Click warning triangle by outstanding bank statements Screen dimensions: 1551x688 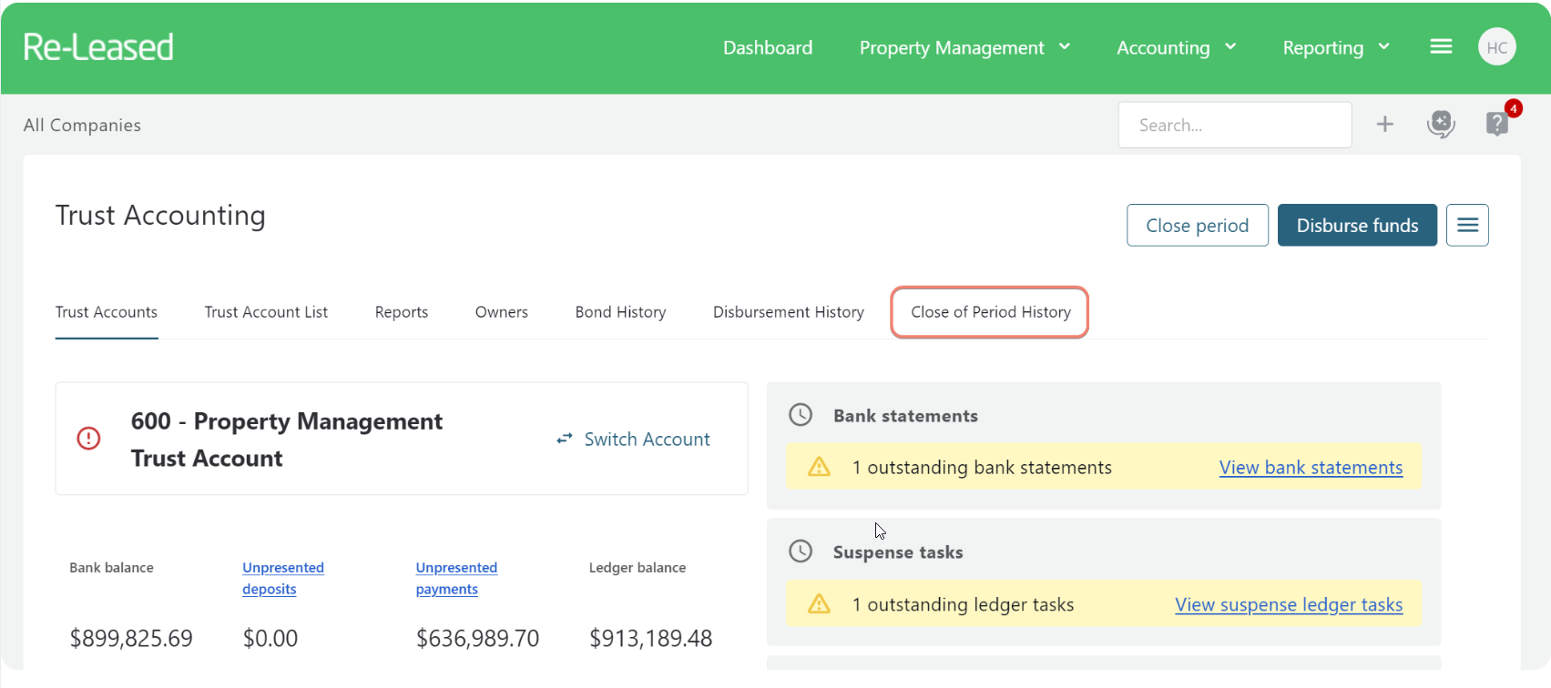click(x=820, y=467)
